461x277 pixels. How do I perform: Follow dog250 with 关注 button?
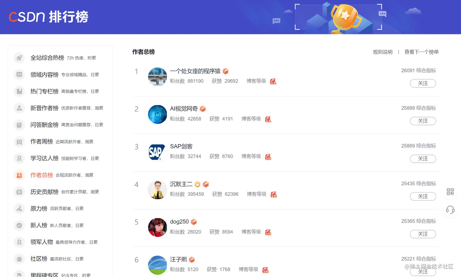click(x=423, y=234)
